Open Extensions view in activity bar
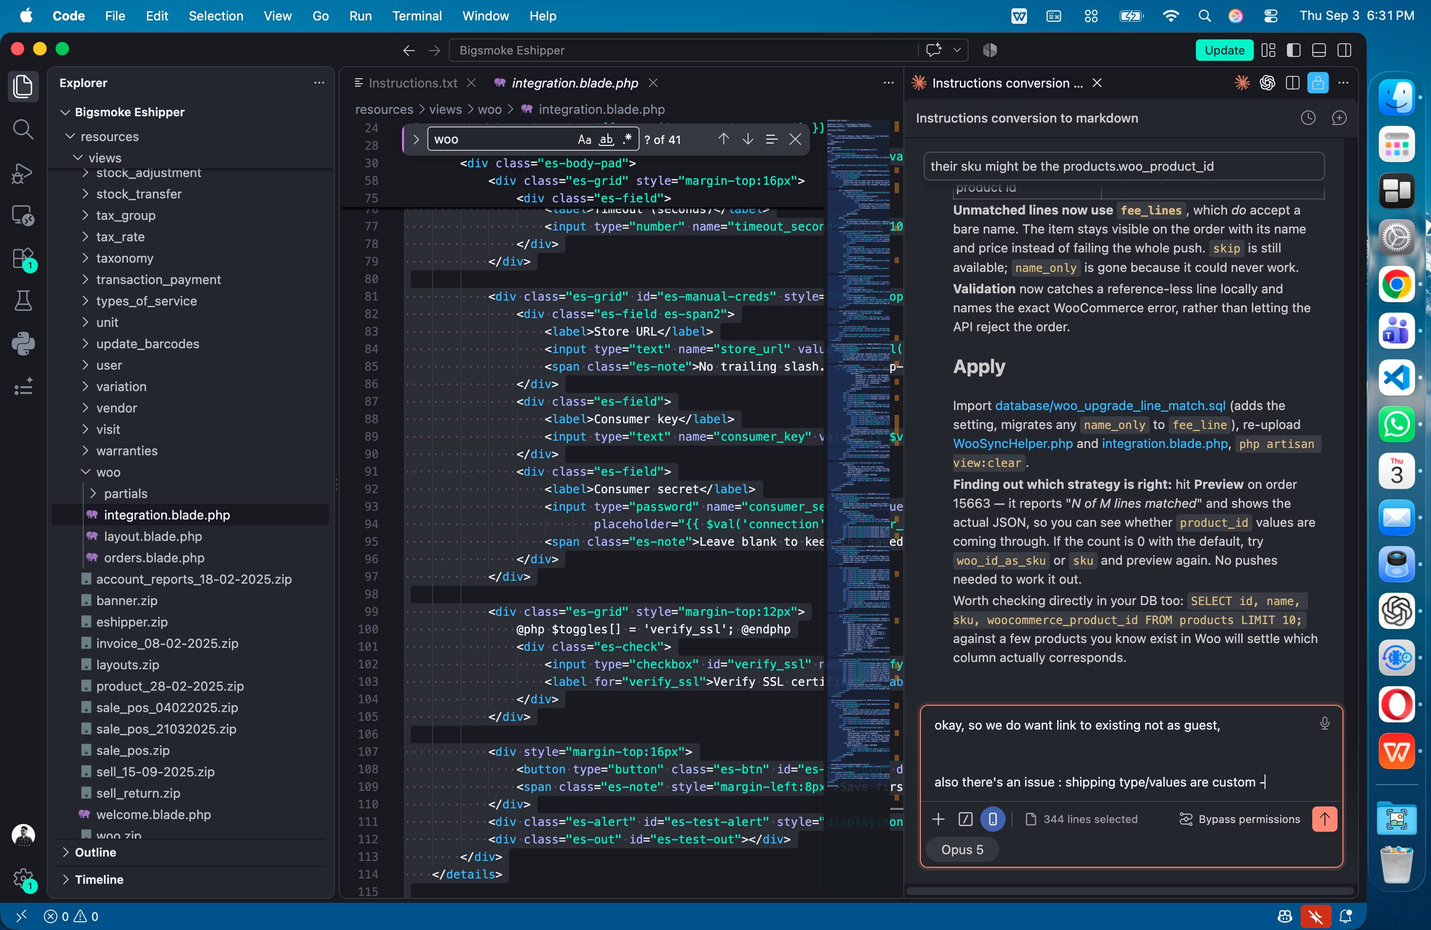The image size is (1431, 930). pyautogui.click(x=23, y=259)
